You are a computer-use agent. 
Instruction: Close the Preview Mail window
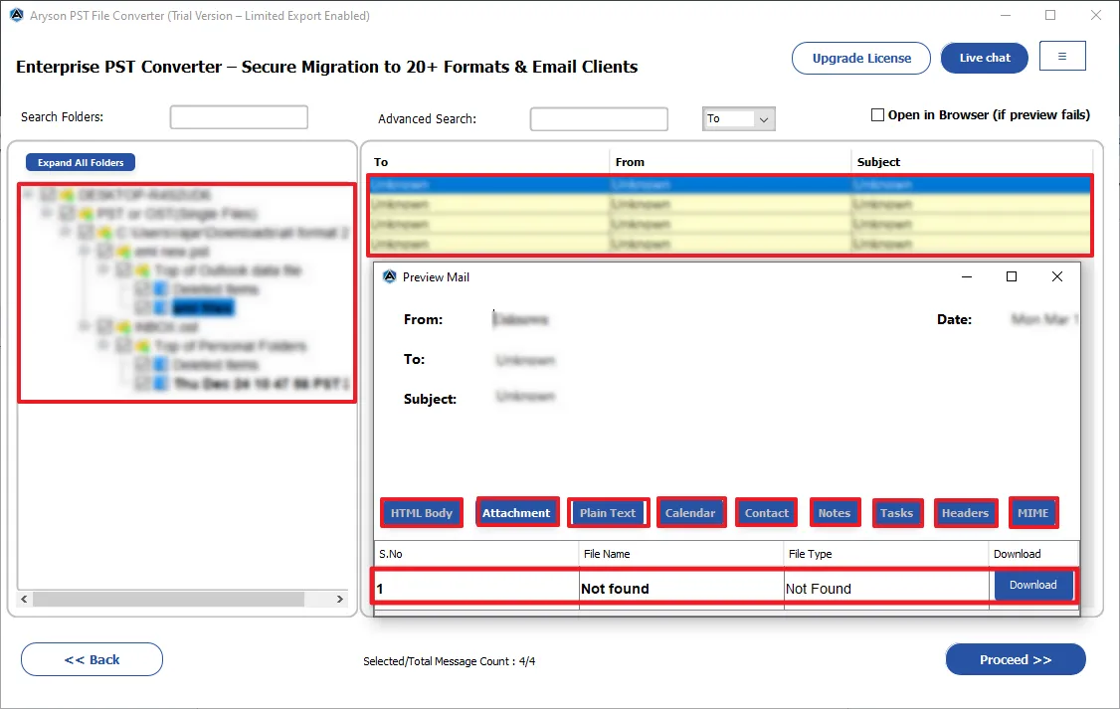1057,277
